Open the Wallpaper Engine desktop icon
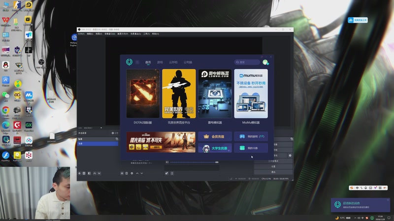 pyautogui.click(x=74, y=40)
